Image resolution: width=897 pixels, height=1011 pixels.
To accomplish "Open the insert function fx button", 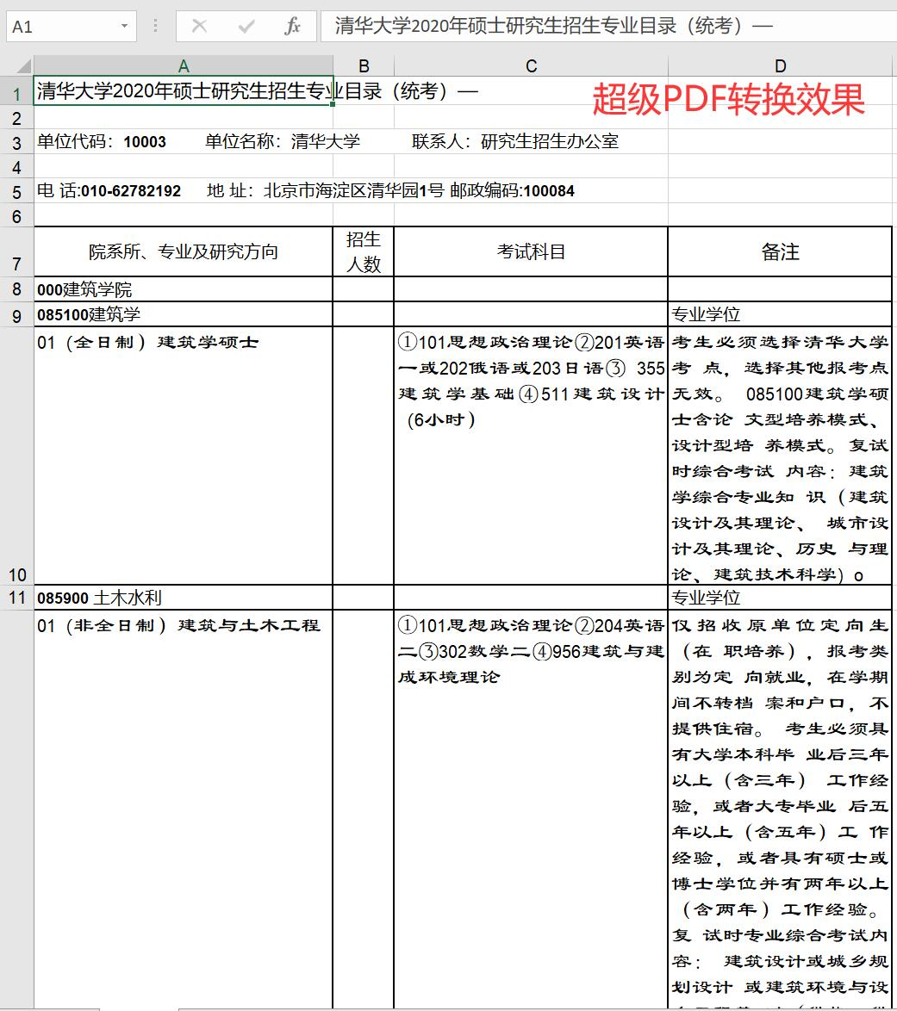I will [x=292, y=27].
